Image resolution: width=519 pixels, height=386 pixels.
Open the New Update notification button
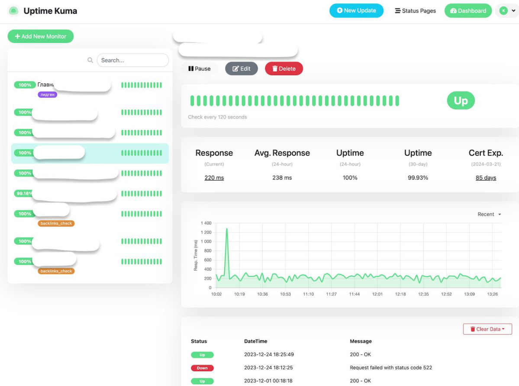(x=356, y=10)
